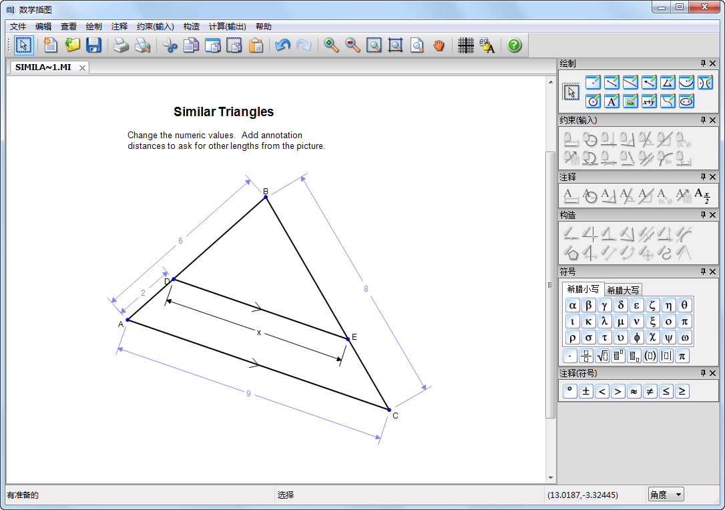Open the 约束(输入) menu
The height and width of the screenshot is (510, 725).
tap(155, 27)
